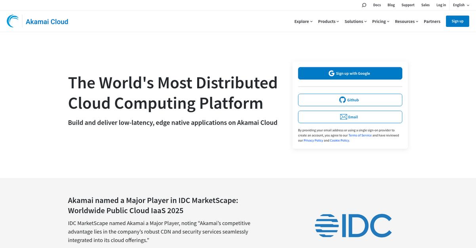
Task: Expand the Pricing menu
Action: 381,21
